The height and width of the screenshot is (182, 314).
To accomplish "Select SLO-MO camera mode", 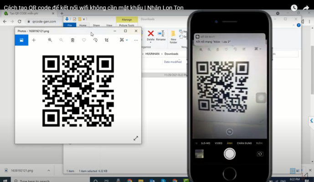I will click(x=206, y=143).
